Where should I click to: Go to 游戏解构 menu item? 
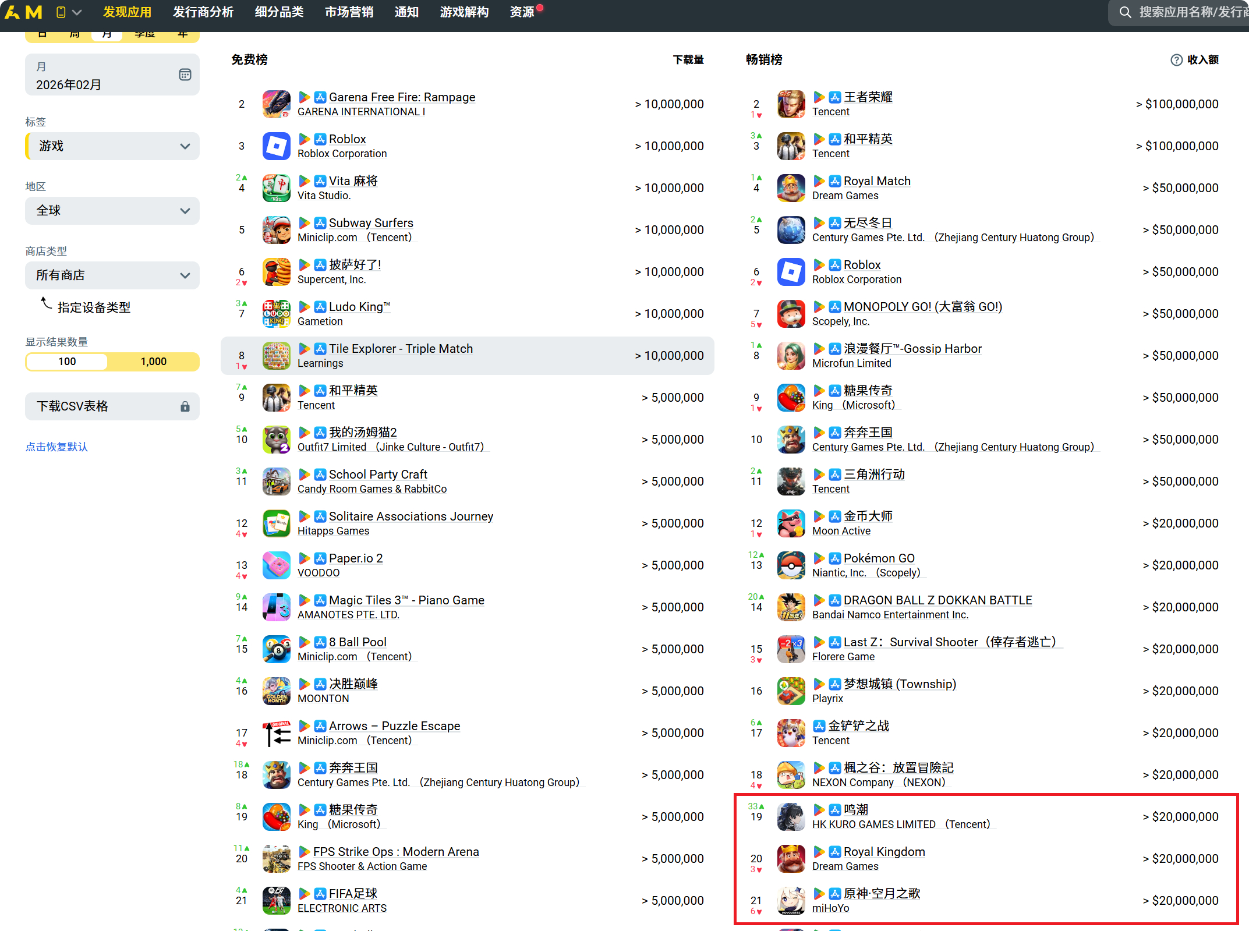[x=464, y=12]
